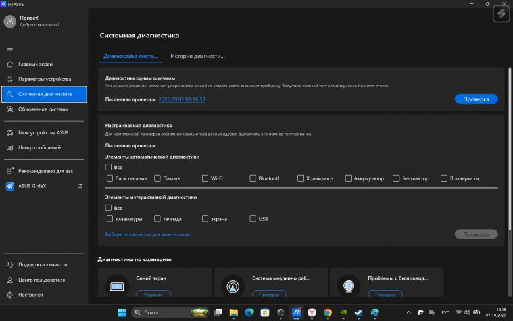The height and width of the screenshot is (321, 513).
Task: Tick the Проверка си... checkbox
Action: [444, 178]
